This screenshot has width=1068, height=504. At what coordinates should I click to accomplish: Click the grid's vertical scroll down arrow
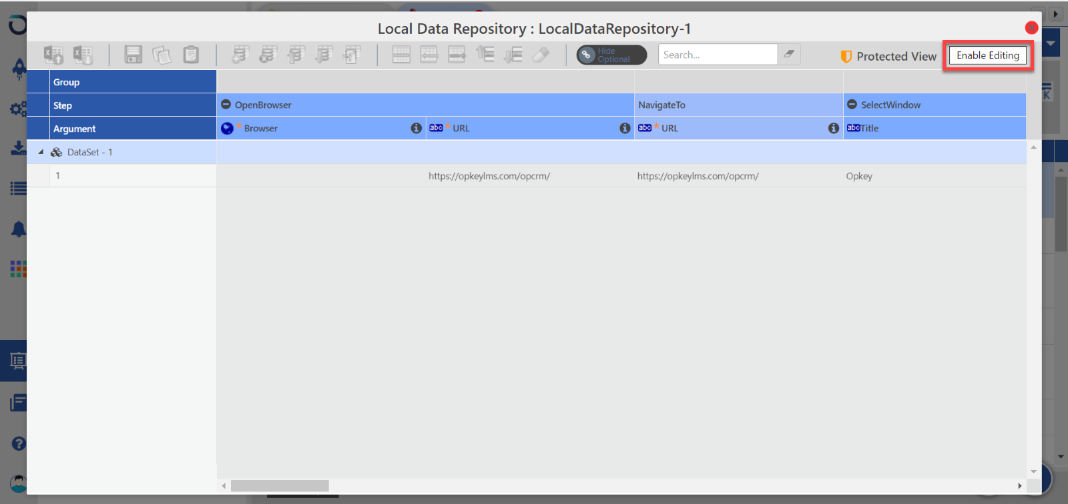tap(1033, 471)
